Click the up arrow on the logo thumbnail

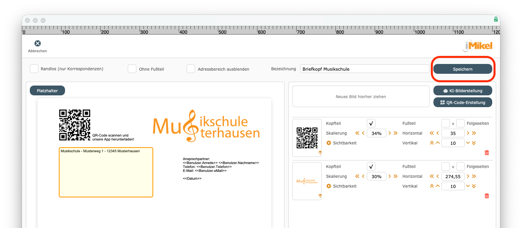point(320,196)
